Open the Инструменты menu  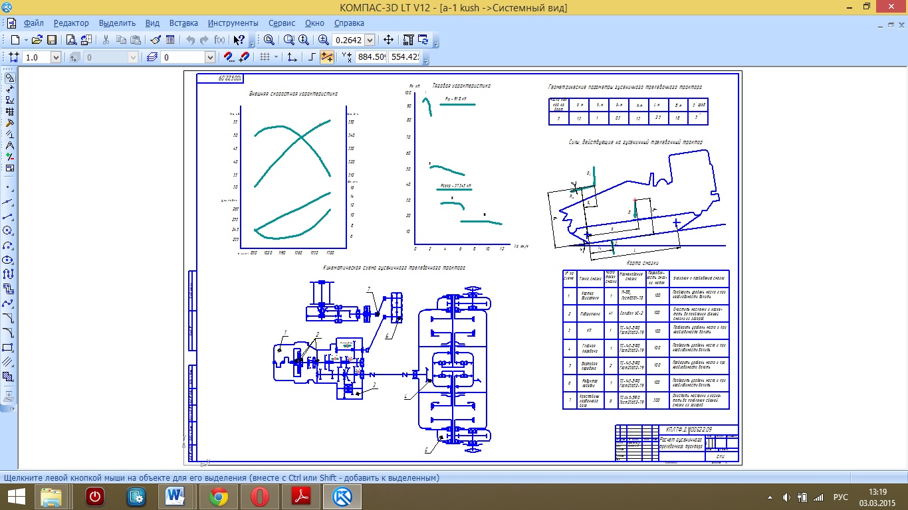(x=233, y=23)
